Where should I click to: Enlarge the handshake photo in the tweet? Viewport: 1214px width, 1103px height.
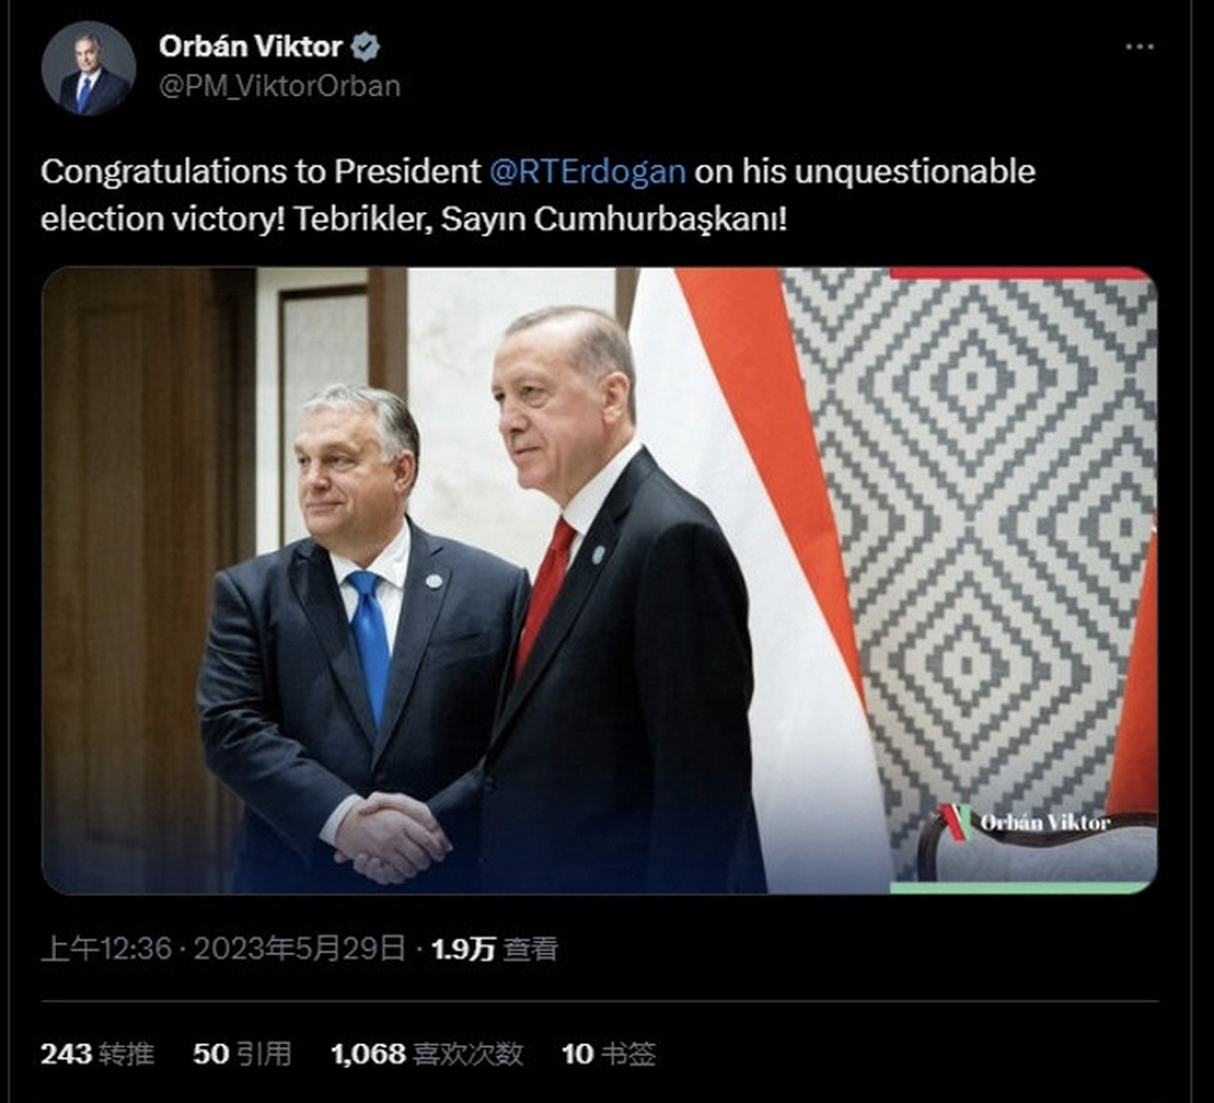(x=600, y=580)
